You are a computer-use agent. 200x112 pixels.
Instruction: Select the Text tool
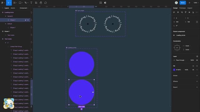[x=31, y=3]
